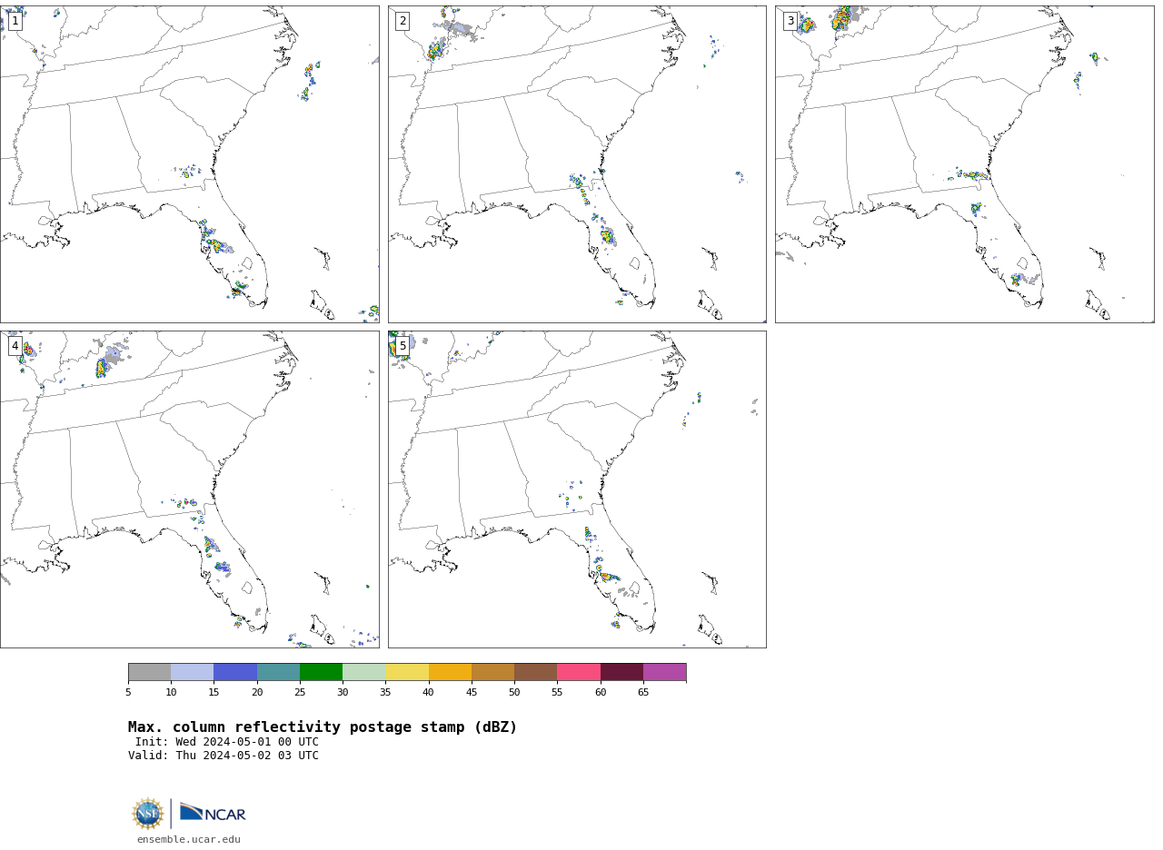
Task: Click the number 3 panel label
Action: point(790,21)
